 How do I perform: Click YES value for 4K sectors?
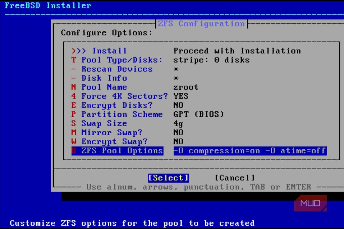(181, 96)
